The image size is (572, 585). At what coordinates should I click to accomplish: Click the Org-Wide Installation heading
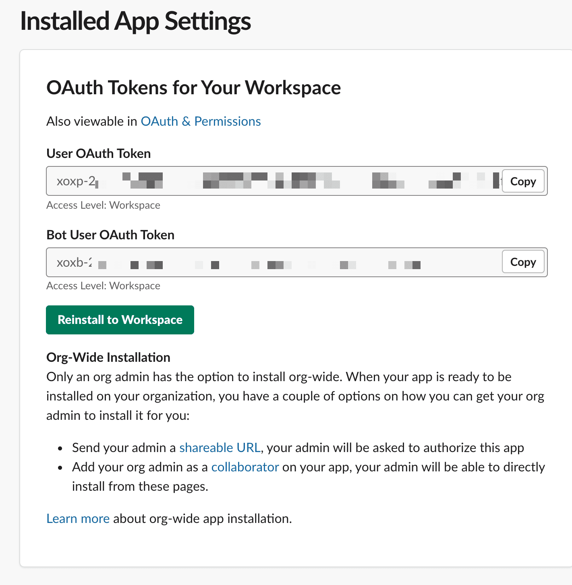tap(108, 357)
